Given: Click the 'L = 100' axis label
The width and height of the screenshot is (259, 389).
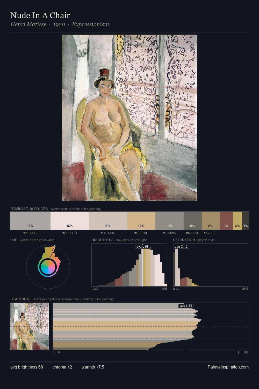Looking at the screenshot, I should [x=243, y=352].
